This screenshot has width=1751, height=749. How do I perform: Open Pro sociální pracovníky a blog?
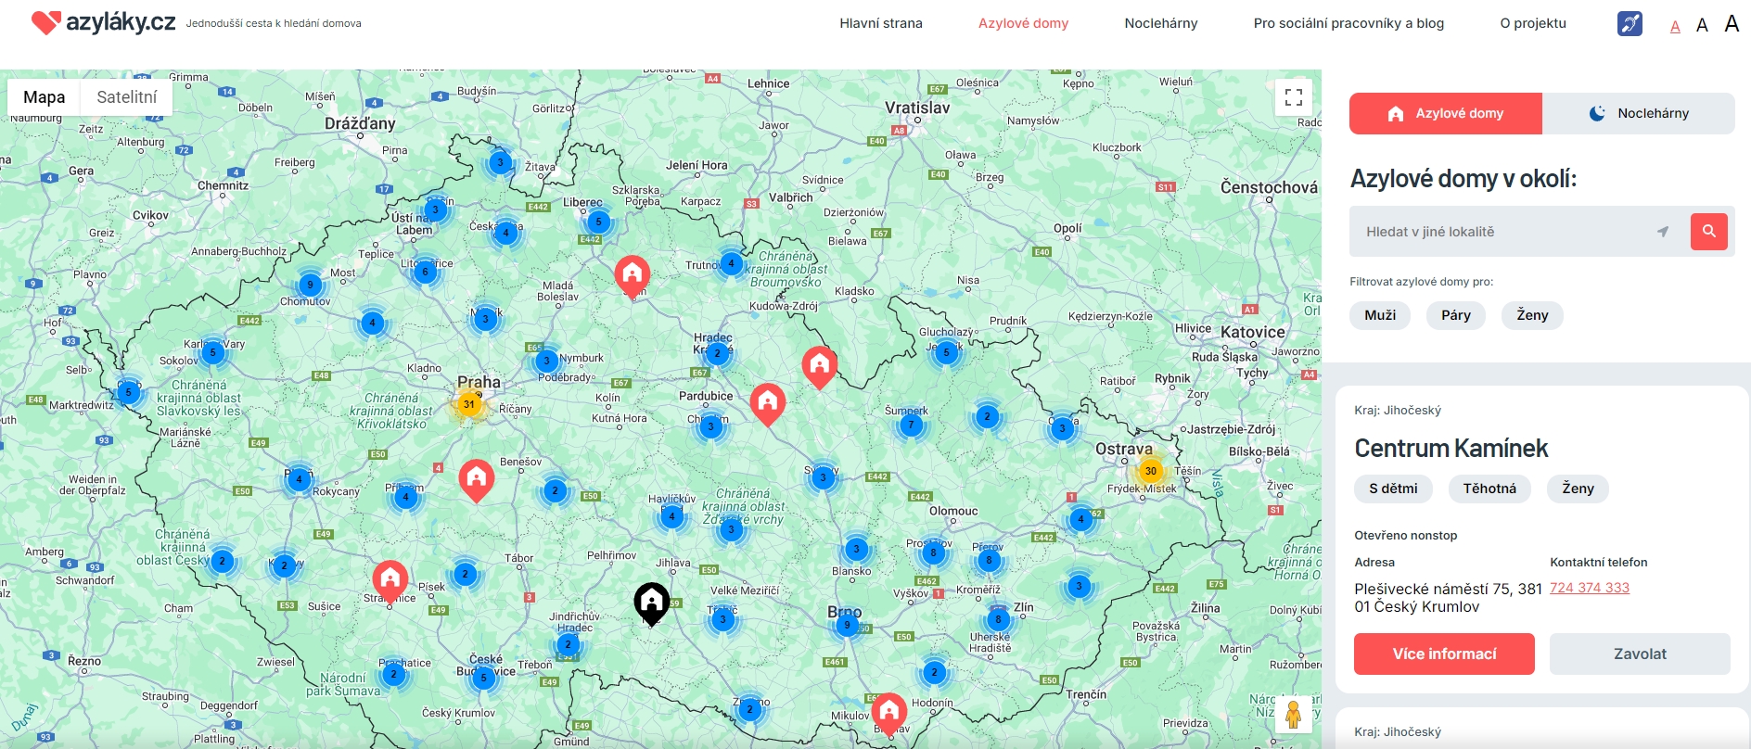coord(1348,23)
